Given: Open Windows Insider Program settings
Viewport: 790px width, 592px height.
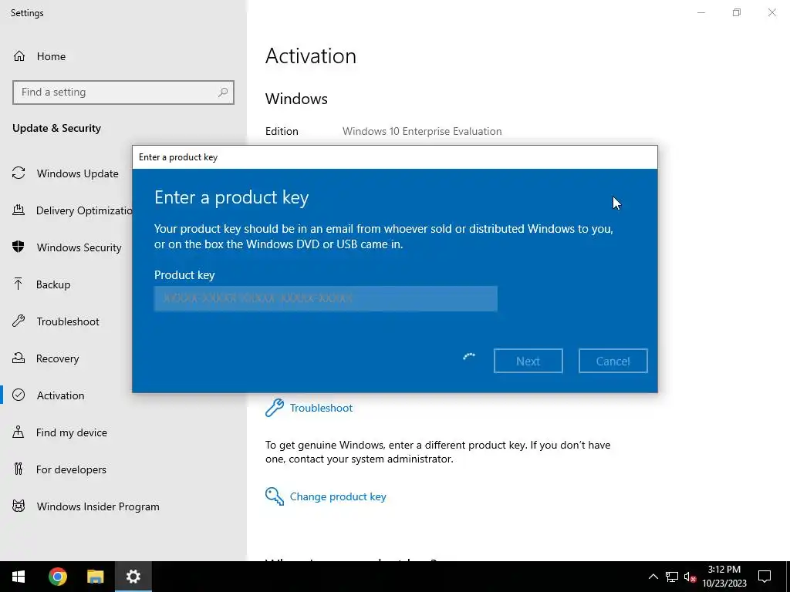Looking at the screenshot, I should click(x=98, y=506).
